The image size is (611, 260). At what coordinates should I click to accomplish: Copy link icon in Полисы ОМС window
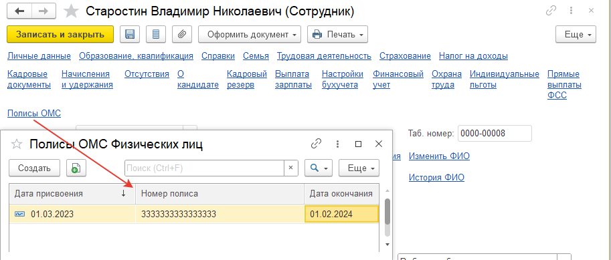point(316,144)
